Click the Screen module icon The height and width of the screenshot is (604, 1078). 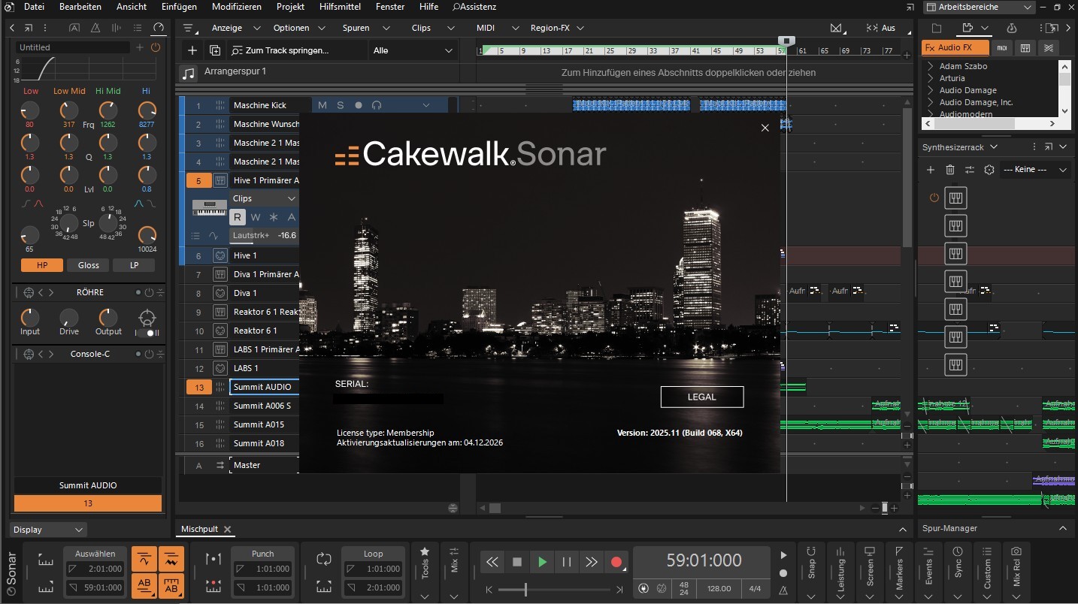[871, 551]
